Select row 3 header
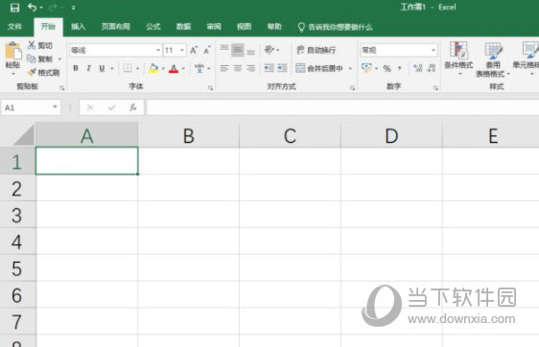Screen dimensions: 539x347 point(17,215)
